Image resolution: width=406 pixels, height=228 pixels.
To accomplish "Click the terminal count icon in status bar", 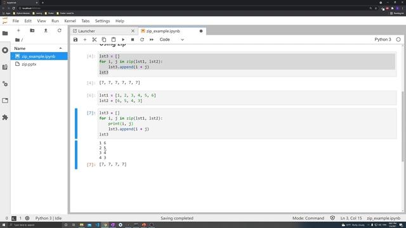I will (14, 218).
